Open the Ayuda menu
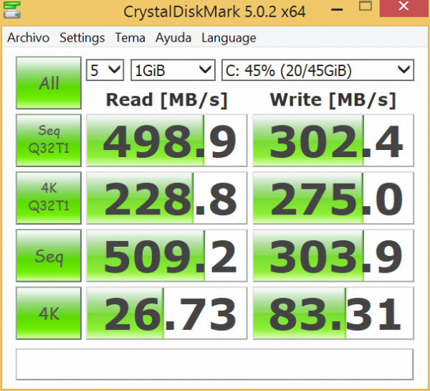This screenshot has width=430, height=391. coord(175,38)
